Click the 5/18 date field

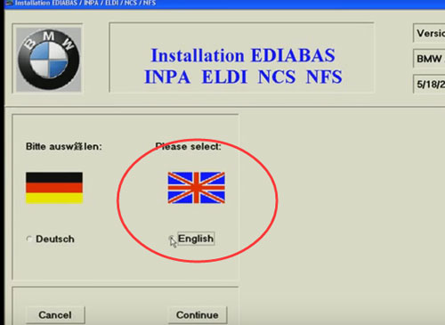[x=429, y=85]
